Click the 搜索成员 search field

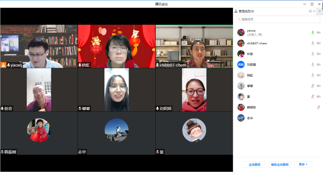(278, 19)
